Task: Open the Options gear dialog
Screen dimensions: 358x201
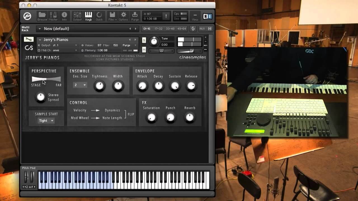Action: [123, 16]
